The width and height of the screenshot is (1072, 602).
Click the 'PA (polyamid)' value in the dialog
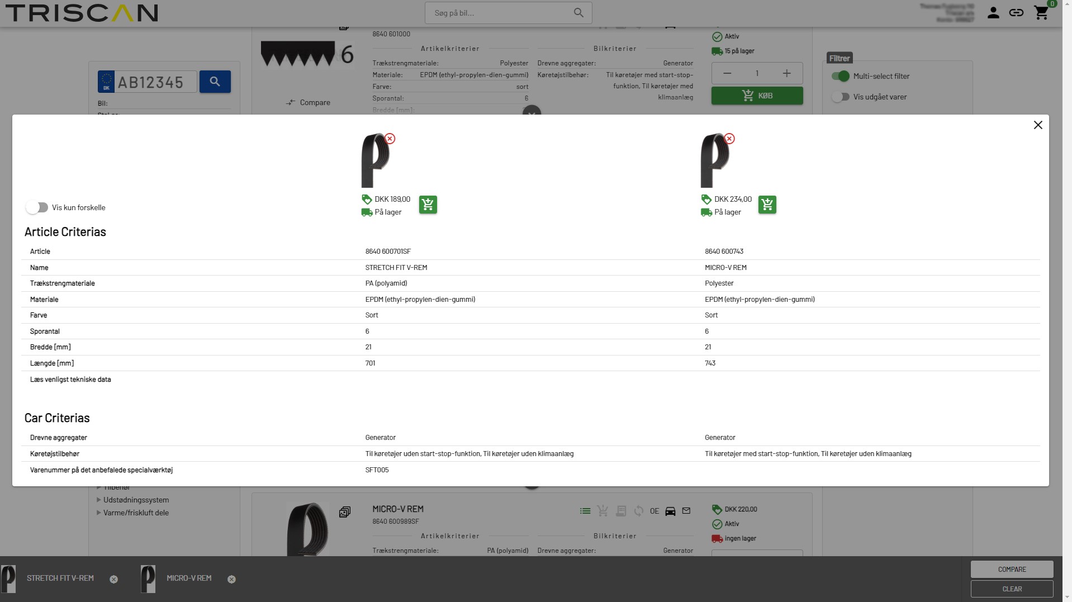click(x=386, y=283)
